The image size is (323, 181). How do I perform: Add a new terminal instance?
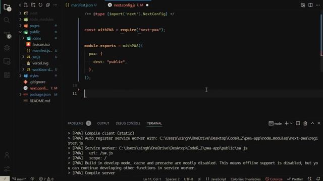pyautogui.click(x=286, y=123)
